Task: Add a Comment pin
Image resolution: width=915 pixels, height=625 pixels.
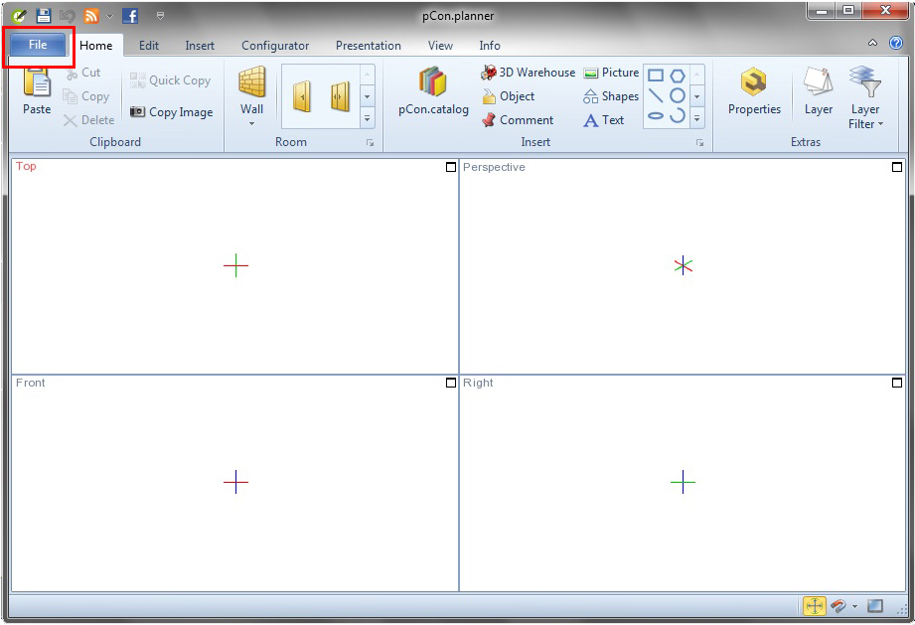Action: (517, 120)
